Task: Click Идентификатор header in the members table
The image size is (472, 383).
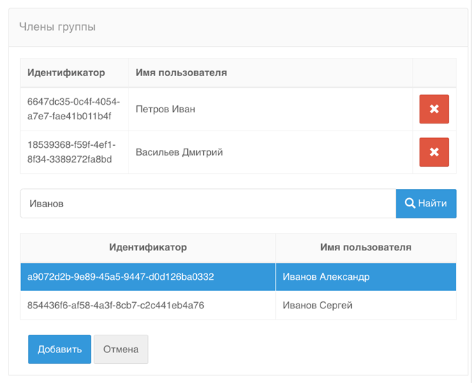Action: click(66, 73)
